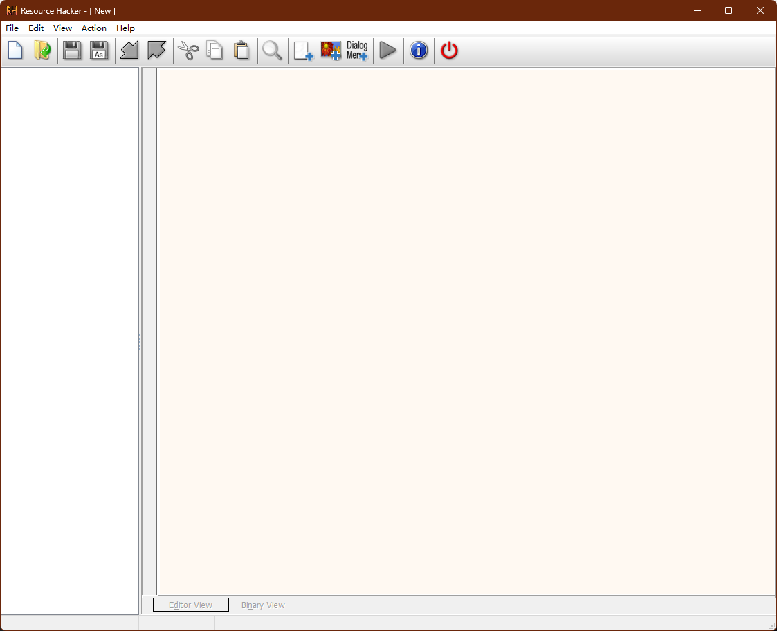
Task: Open the File menu
Action: point(12,28)
